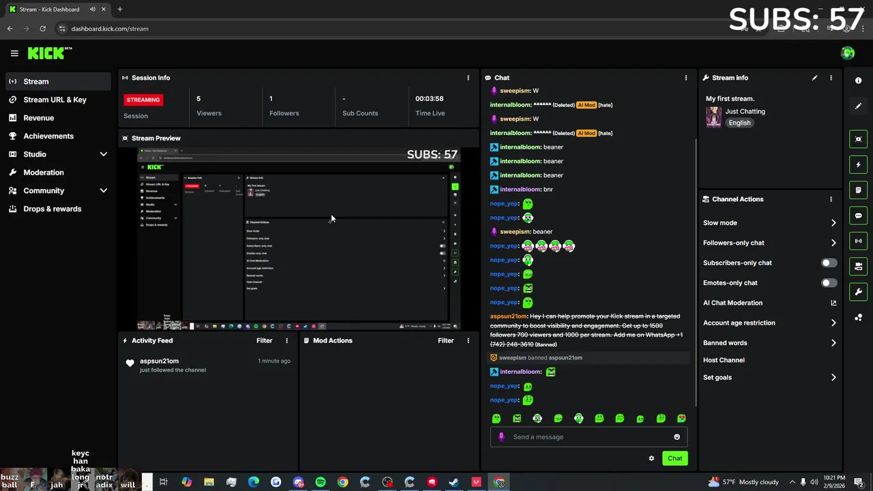Toggle the Mod Actions document widget icon
This screenshot has height=491, width=873.
(x=858, y=190)
